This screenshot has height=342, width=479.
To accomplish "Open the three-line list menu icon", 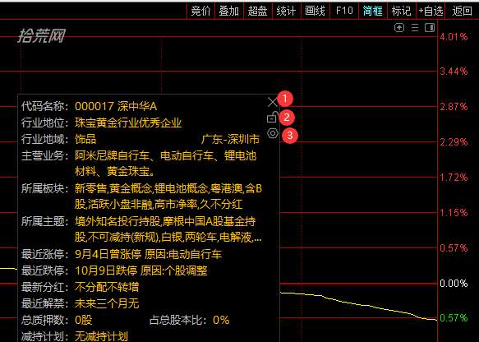I will point(415,28).
